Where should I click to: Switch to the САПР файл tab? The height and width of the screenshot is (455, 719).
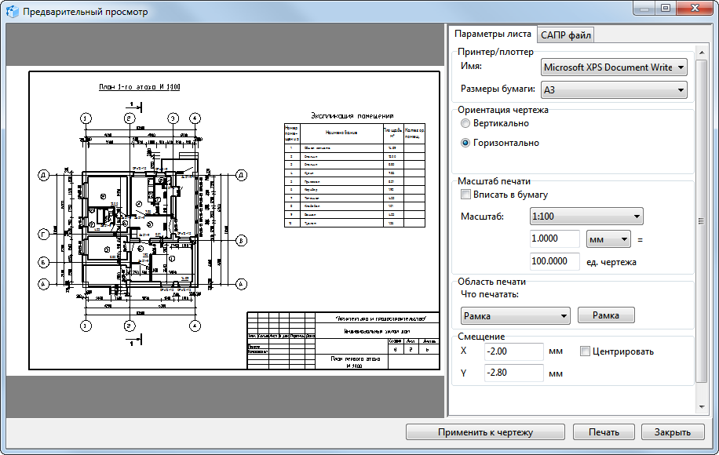(565, 35)
